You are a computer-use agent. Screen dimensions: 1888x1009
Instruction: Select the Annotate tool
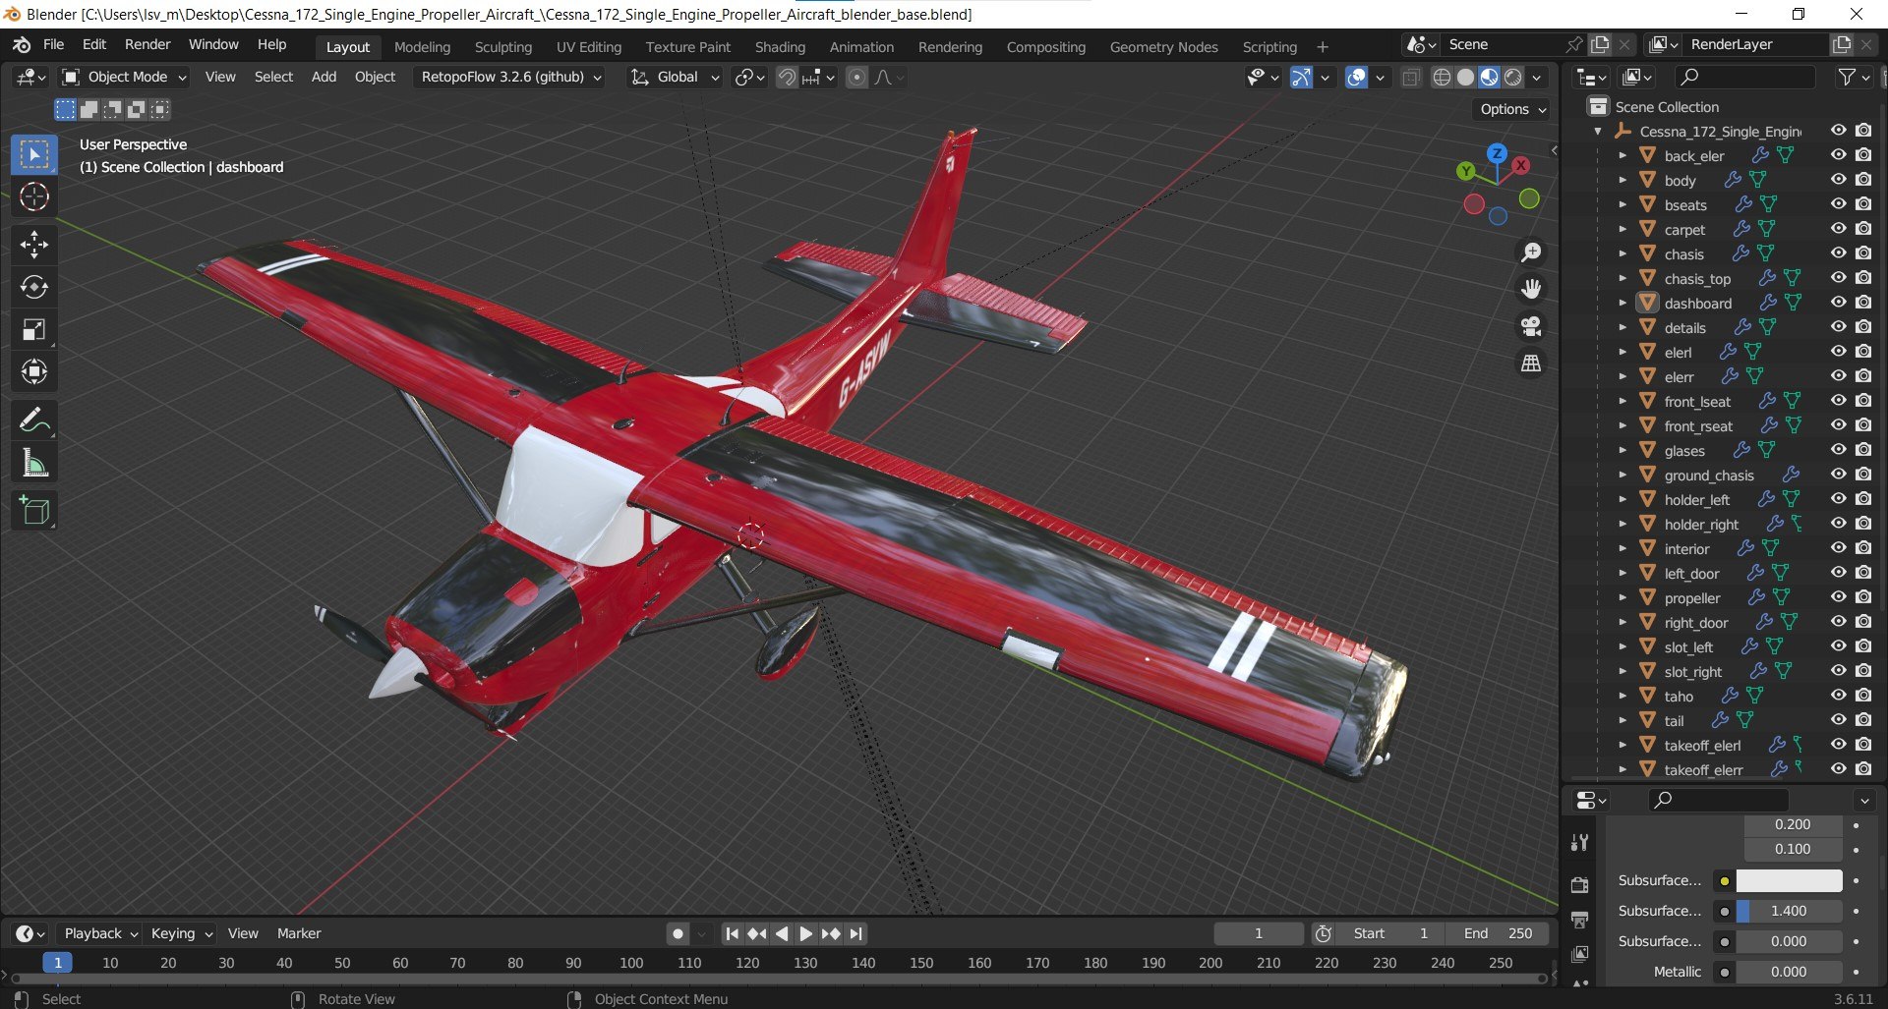[x=34, y=420]
